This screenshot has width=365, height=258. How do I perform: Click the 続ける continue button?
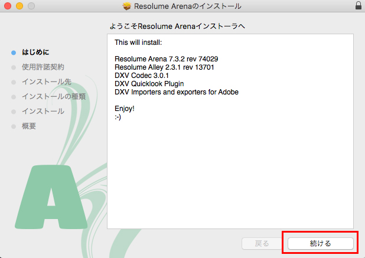(x=320, y=243)
